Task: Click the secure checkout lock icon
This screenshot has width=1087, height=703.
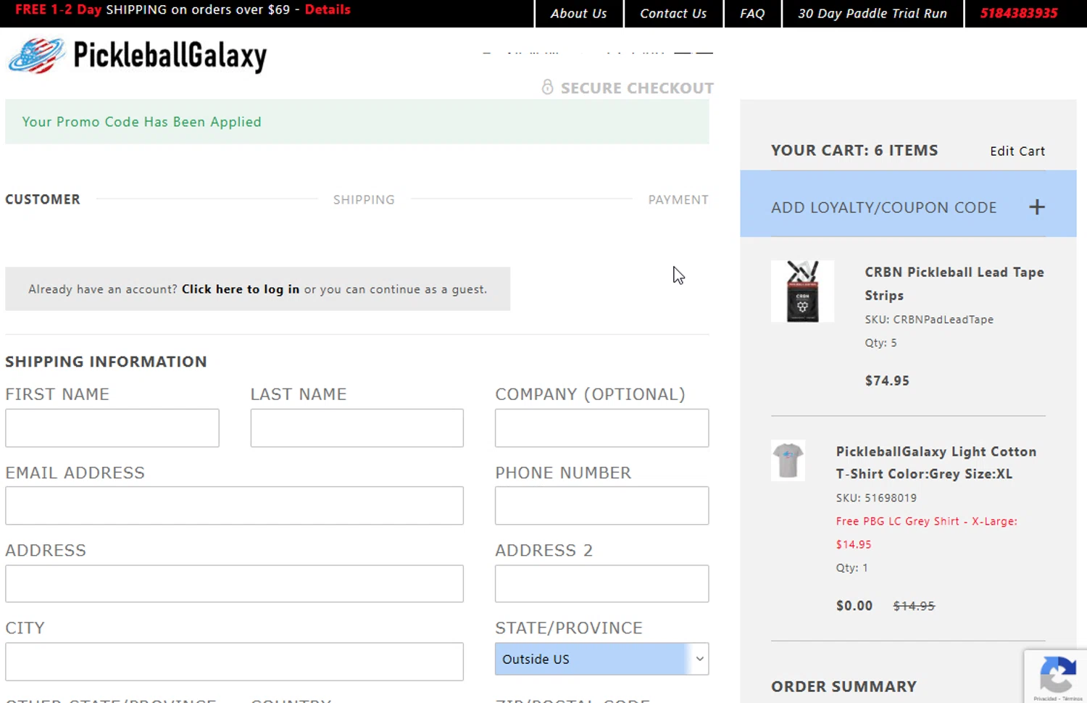Action: point(547,87)
